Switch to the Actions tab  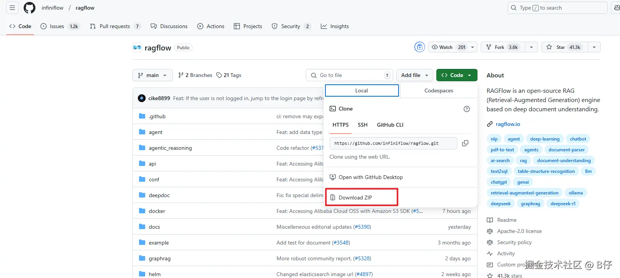(211, 26)
